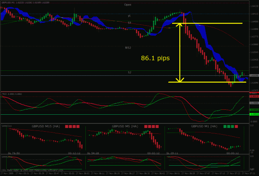
Task: Select the 27 Nov 07:23 time label
Action: (234, 174)
